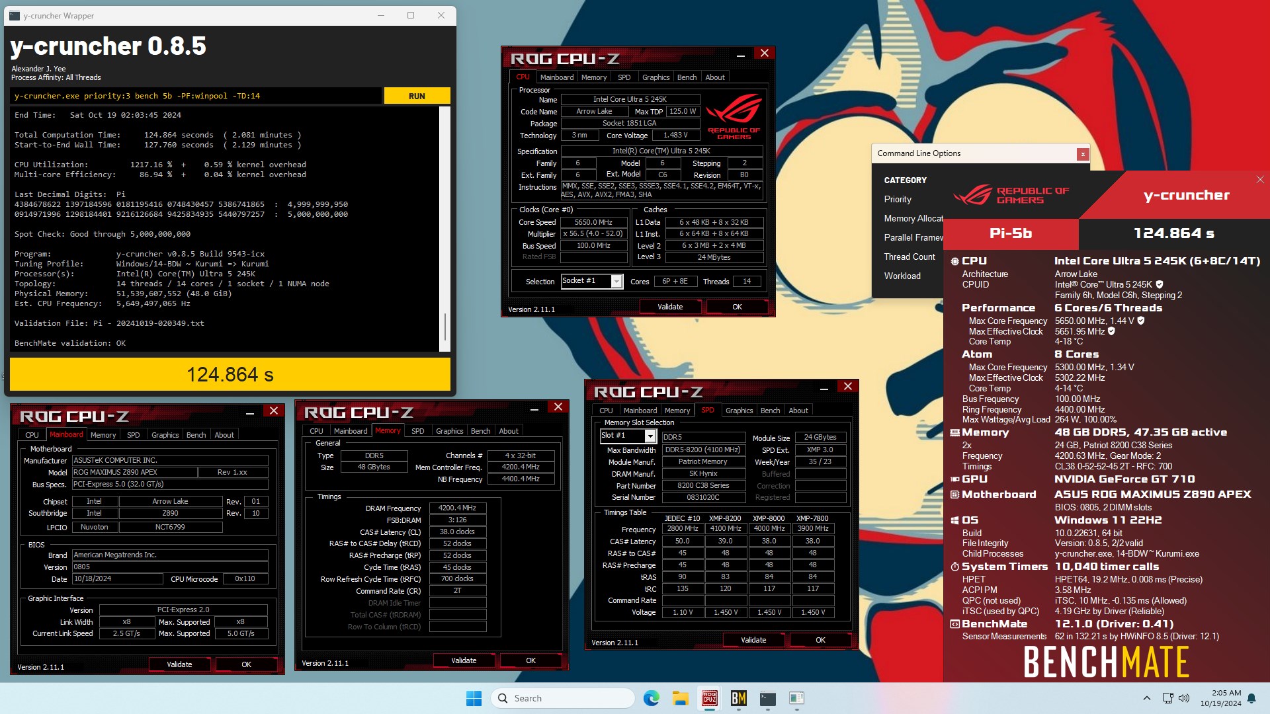Open the Slot #1 memory slot dropdown
This screenshot has height=714, width=1270.
[x=650, y=436]
